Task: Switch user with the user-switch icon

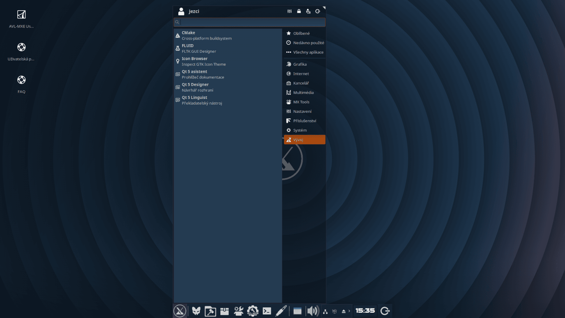Action: [x=308, y=11]
